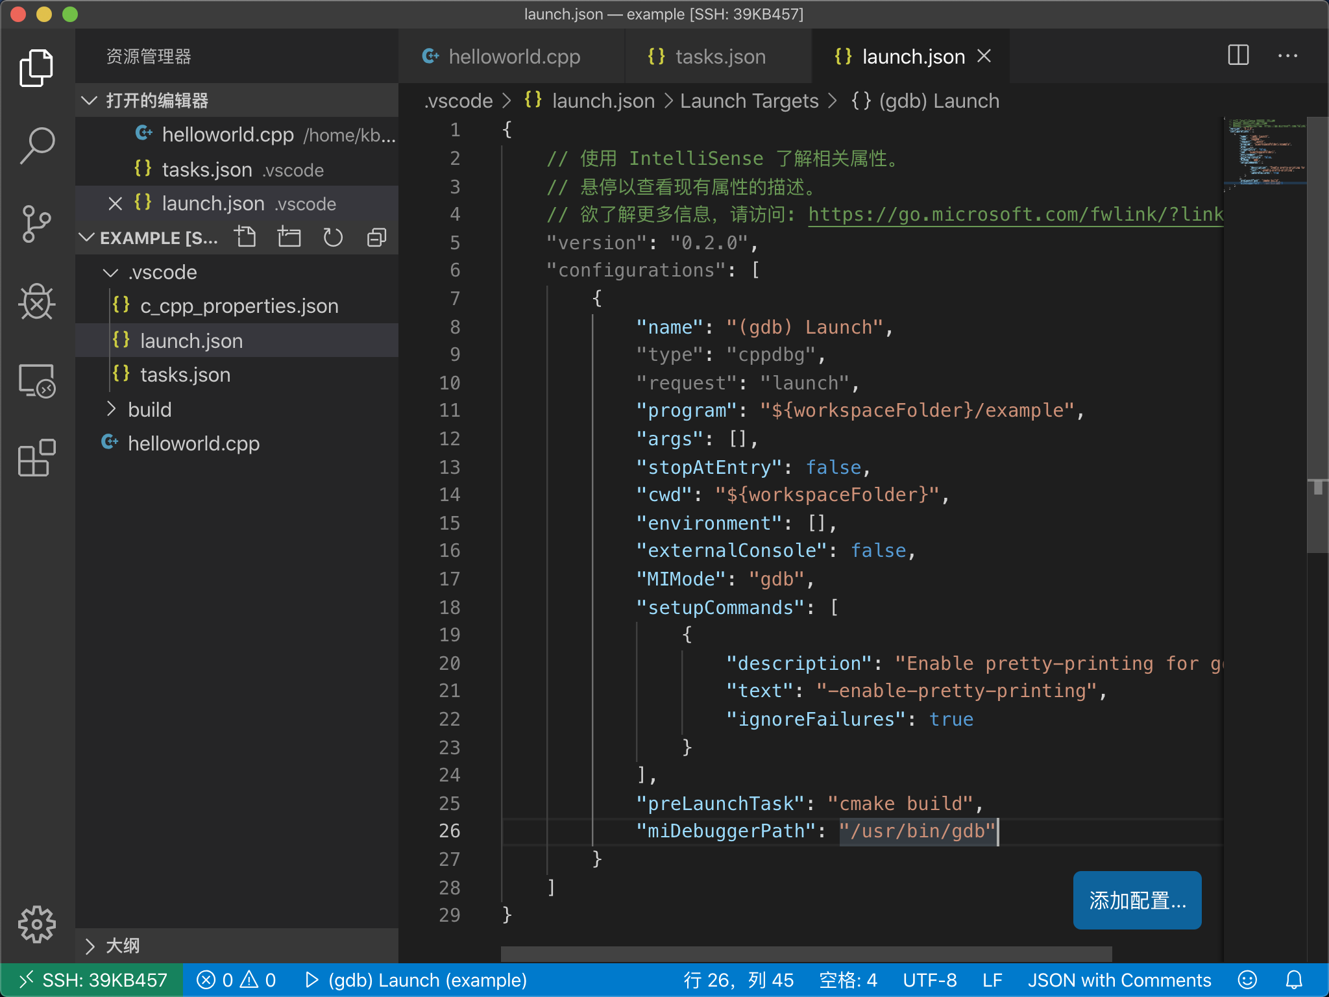This screenshot has width=1329, height=997.
Task: Create new folder via Explorer icon
Action: click(x=289, y=237)
